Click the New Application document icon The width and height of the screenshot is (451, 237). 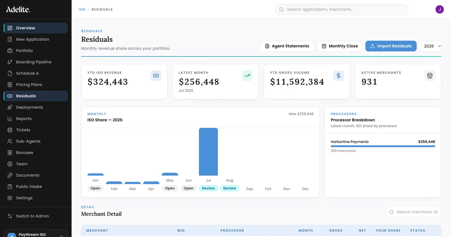point(10,39)
